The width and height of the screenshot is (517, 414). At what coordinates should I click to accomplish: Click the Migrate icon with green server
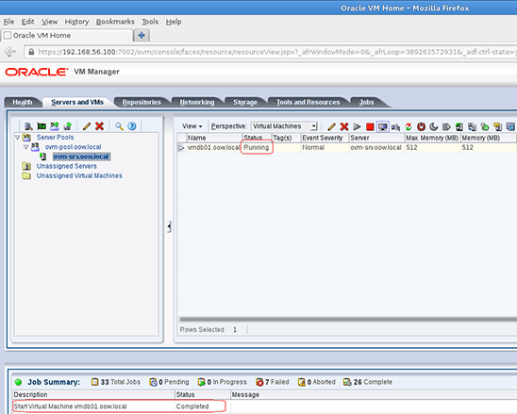click(x=459, y=126)
